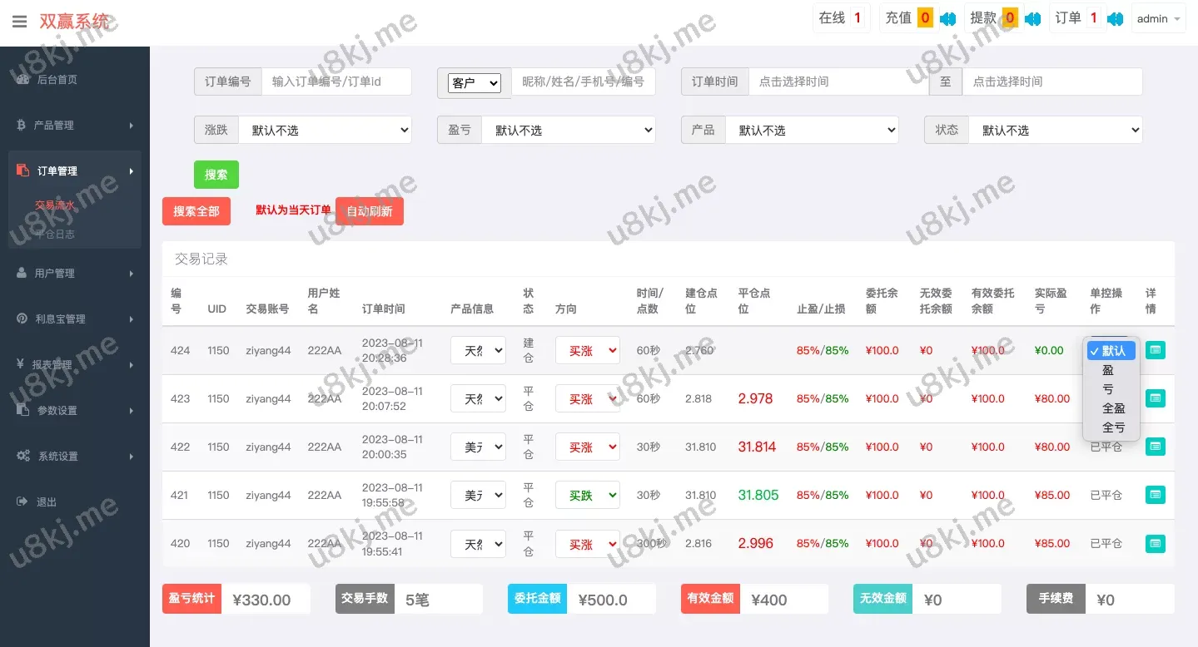
Task: Expand 用户管理 sidebar menu
Action: pos(75,274)
